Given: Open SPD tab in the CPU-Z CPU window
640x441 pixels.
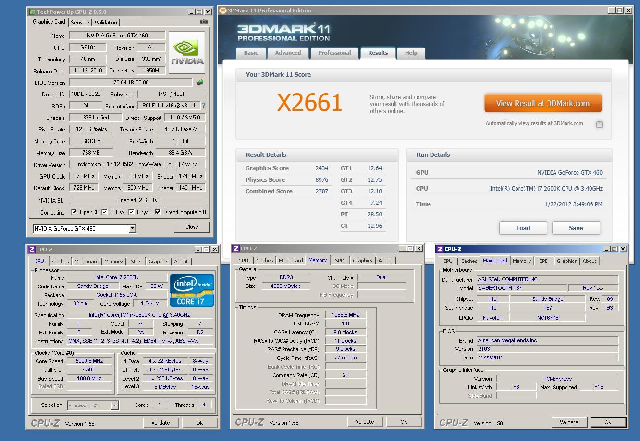Looking at the screenshot, I should [x=135, y=262].
